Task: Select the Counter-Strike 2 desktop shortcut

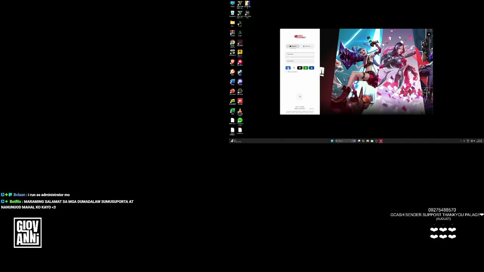Action: click(x=247, y=4)
